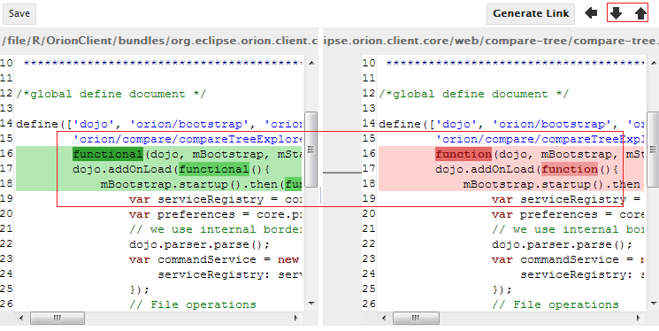Click left editor horizontal scrollbar thumb
Image resolution: width=659 pixels, height=331 pixels.
tap(57, 319)
